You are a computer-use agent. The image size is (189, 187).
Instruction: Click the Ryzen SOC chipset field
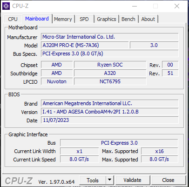coord(110,65)
